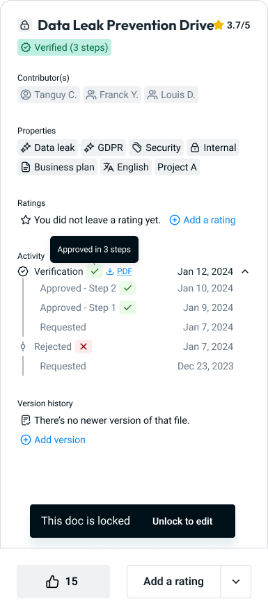Click the red X rejected icon
This screenshot has width=268, height=615.
[x=84, y=346]
